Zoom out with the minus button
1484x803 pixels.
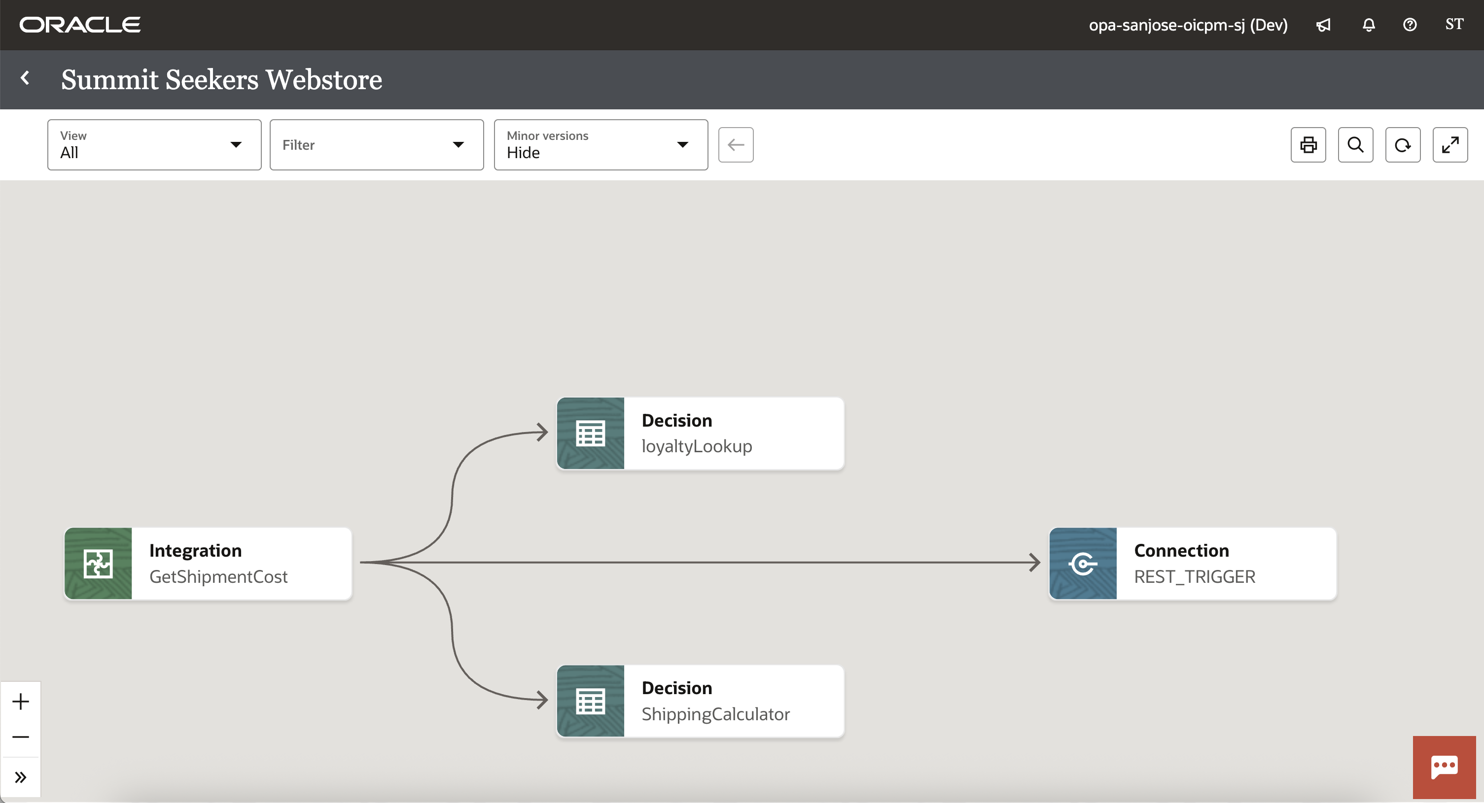tap(21, 737)
